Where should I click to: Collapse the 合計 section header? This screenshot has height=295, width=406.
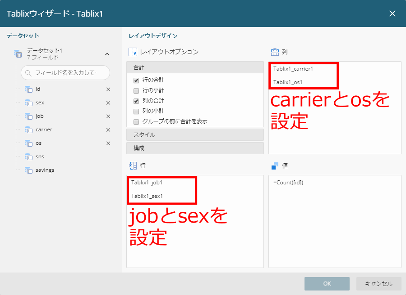pyautogui.click(x=195, y=67)
